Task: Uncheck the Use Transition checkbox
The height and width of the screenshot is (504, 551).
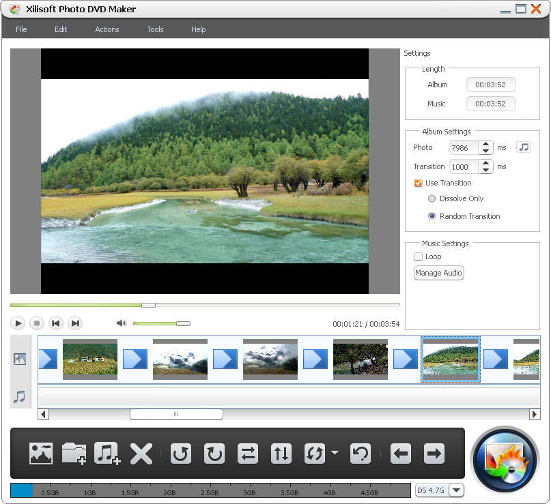Action: coord(419,183)
